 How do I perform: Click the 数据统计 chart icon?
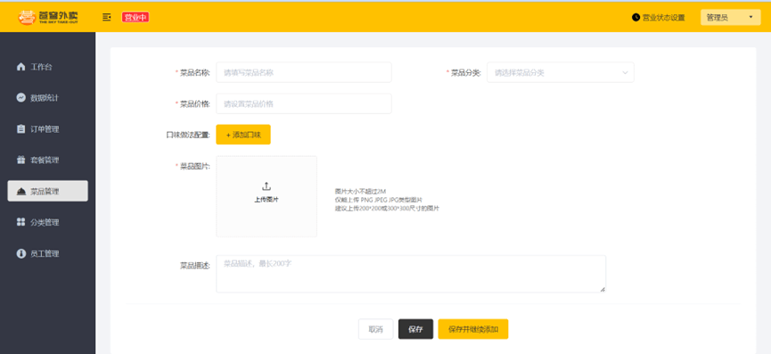[21, 98]
